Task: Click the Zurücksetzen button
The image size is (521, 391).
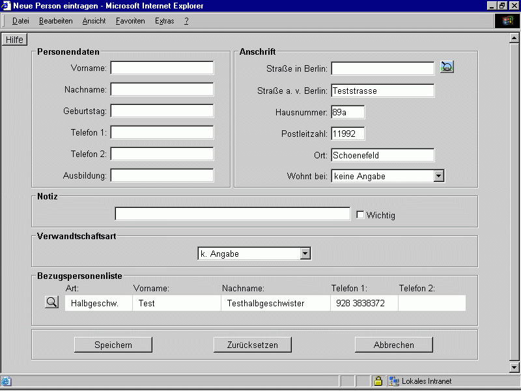Action: [252, 345]
